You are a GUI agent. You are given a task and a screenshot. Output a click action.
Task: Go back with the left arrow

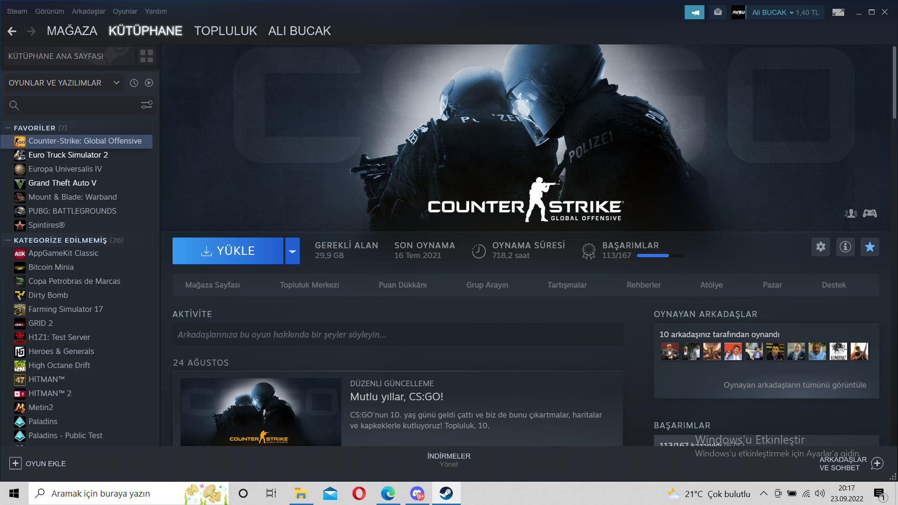[x=12, y=31]
